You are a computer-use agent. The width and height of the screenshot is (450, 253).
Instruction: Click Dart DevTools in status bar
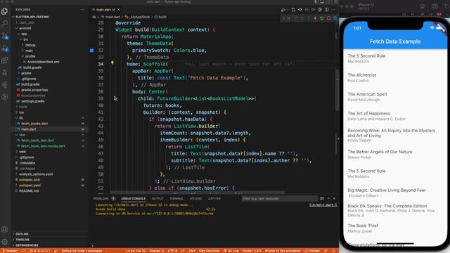click(209, 251)
